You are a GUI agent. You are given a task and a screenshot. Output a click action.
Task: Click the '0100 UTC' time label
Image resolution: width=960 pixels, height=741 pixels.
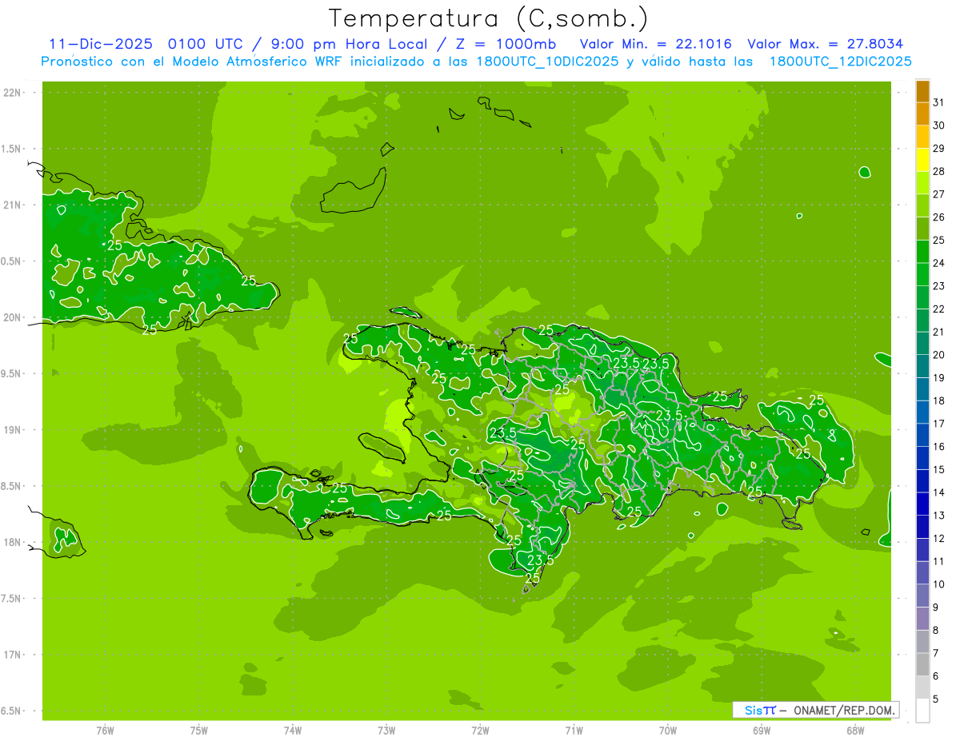pos(204,44)
